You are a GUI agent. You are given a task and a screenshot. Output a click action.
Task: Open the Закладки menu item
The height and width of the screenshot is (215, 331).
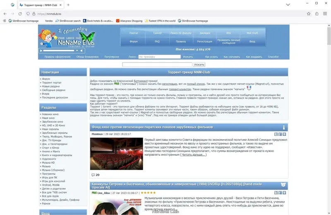(204, 33)
